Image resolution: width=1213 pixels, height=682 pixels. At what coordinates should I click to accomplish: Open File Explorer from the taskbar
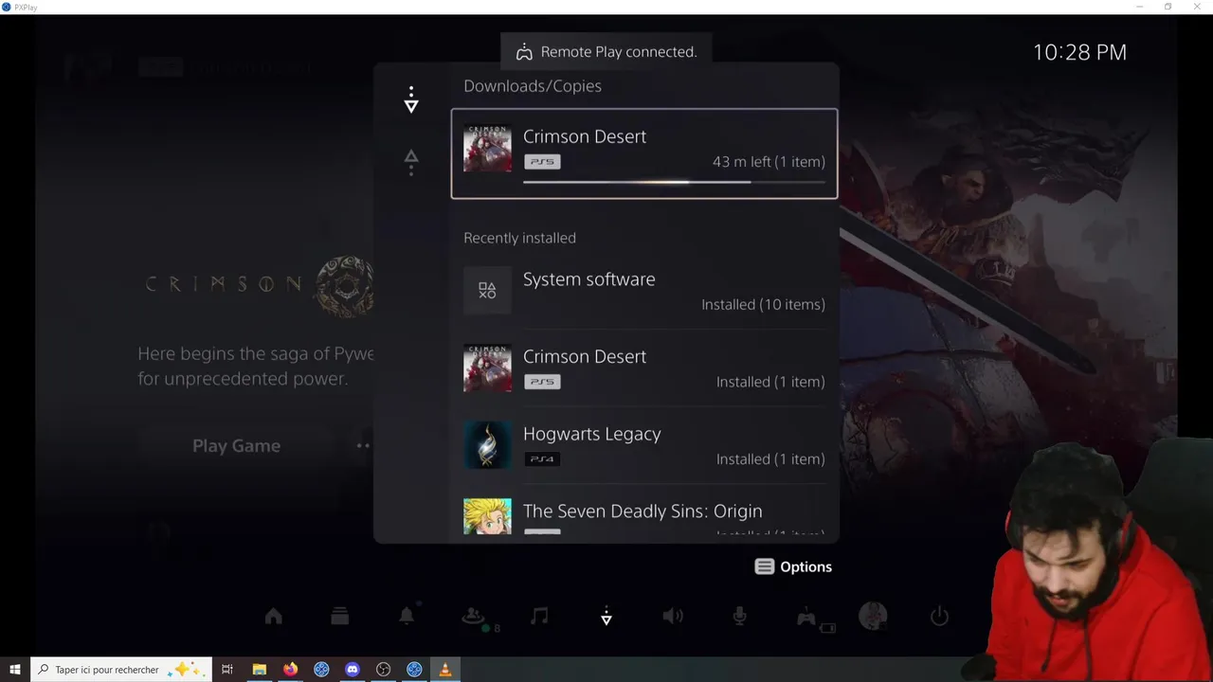pyautogui.click(x=259, y=670)
